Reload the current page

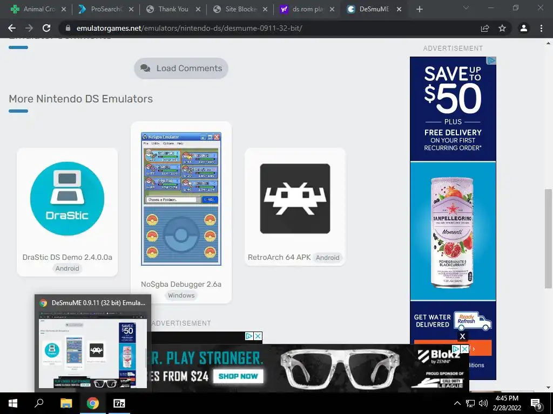(x=46, y=28)
